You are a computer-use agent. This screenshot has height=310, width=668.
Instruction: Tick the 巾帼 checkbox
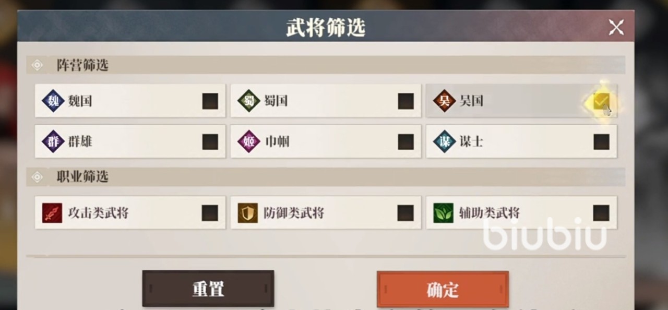pyautogui.click(x=405, y=142)
